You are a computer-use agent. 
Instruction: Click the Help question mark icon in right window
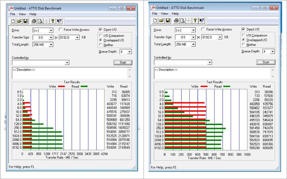195,21
